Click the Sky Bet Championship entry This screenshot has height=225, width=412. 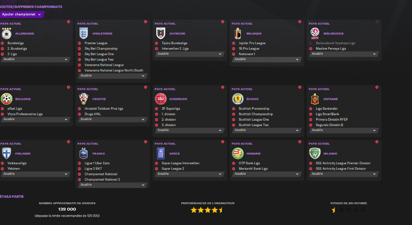(x=101, y=49)
